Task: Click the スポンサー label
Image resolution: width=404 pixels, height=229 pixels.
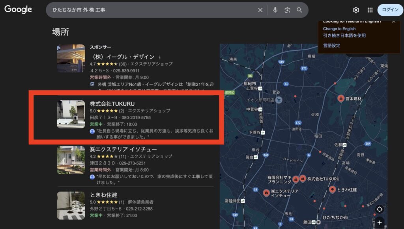Action: [x=101, y=47]
